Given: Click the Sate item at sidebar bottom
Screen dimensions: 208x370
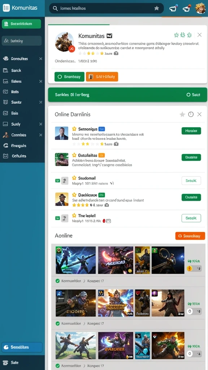Looking at the screenshot, I should point(14,362).
